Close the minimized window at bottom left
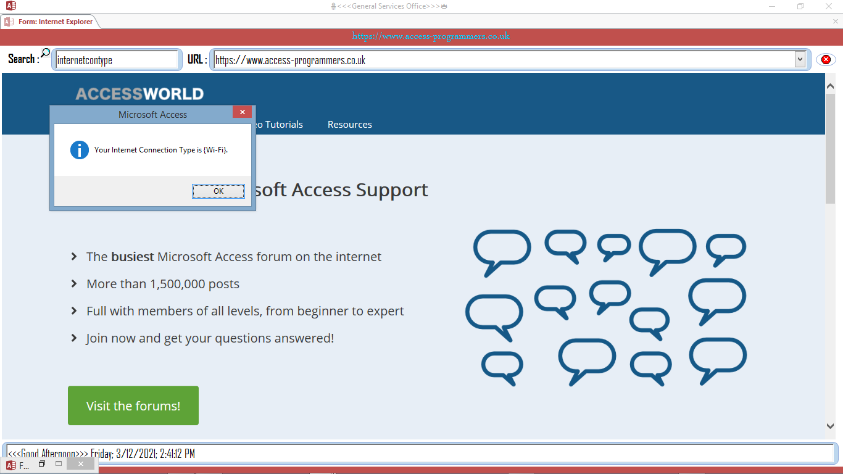The height and width of the screenshot is (474, 843). 80,464
